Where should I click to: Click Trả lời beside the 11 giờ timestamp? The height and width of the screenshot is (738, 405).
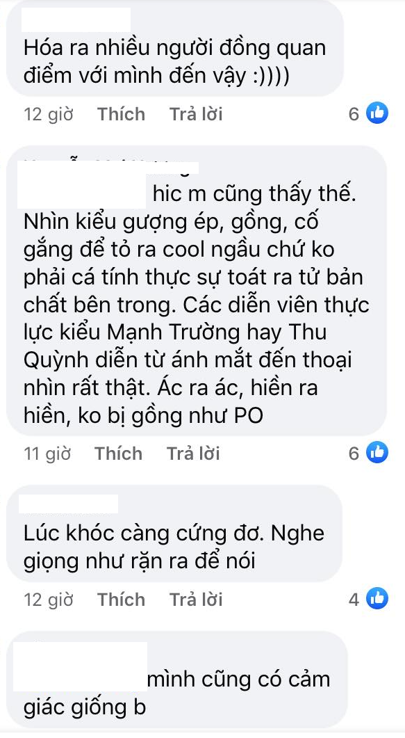pos(193,454)
